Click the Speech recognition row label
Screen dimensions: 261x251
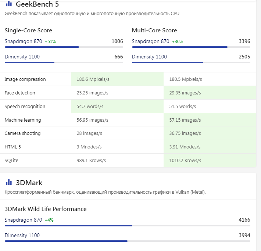coord(25,107)
